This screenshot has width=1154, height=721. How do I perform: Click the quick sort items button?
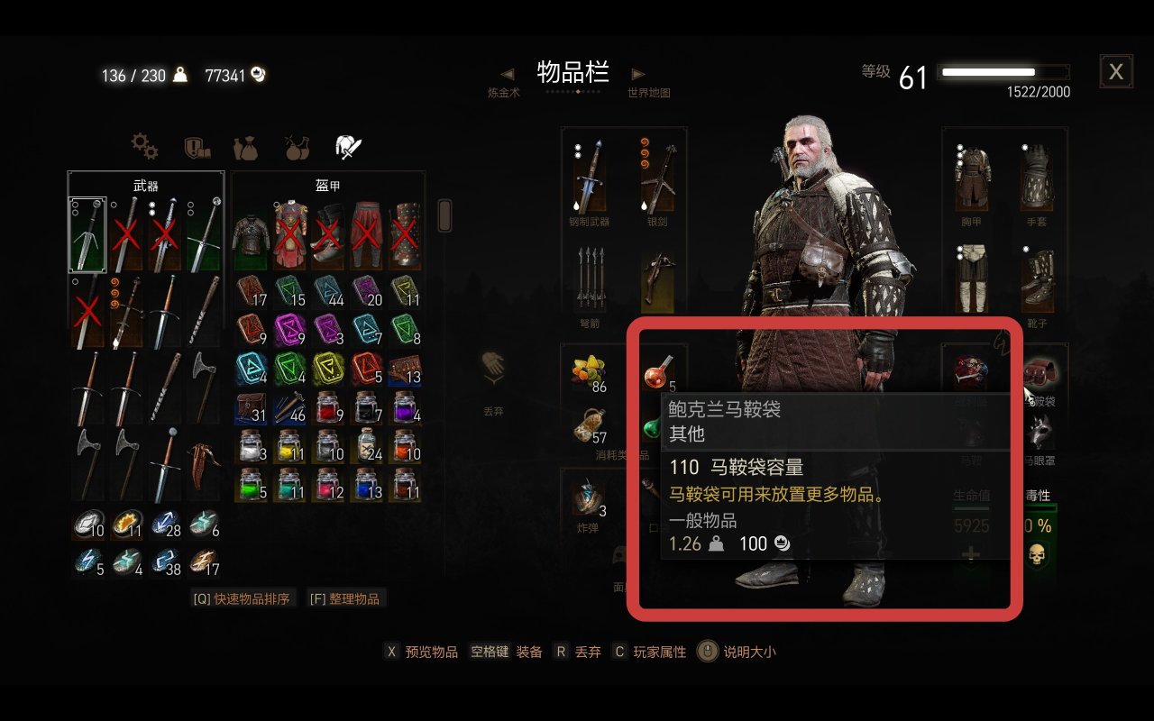[243, 598]
